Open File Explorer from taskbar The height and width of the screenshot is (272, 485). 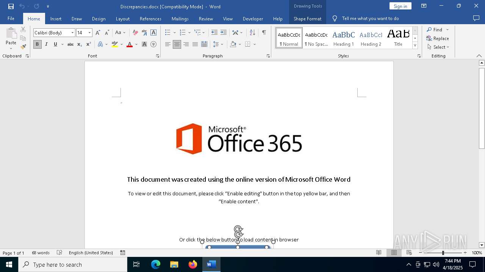tap(174, 264)
